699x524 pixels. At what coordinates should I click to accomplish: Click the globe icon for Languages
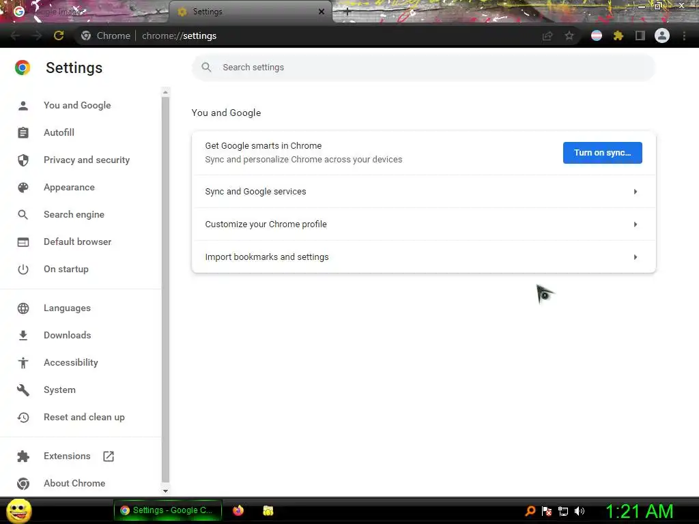point(23,308)
